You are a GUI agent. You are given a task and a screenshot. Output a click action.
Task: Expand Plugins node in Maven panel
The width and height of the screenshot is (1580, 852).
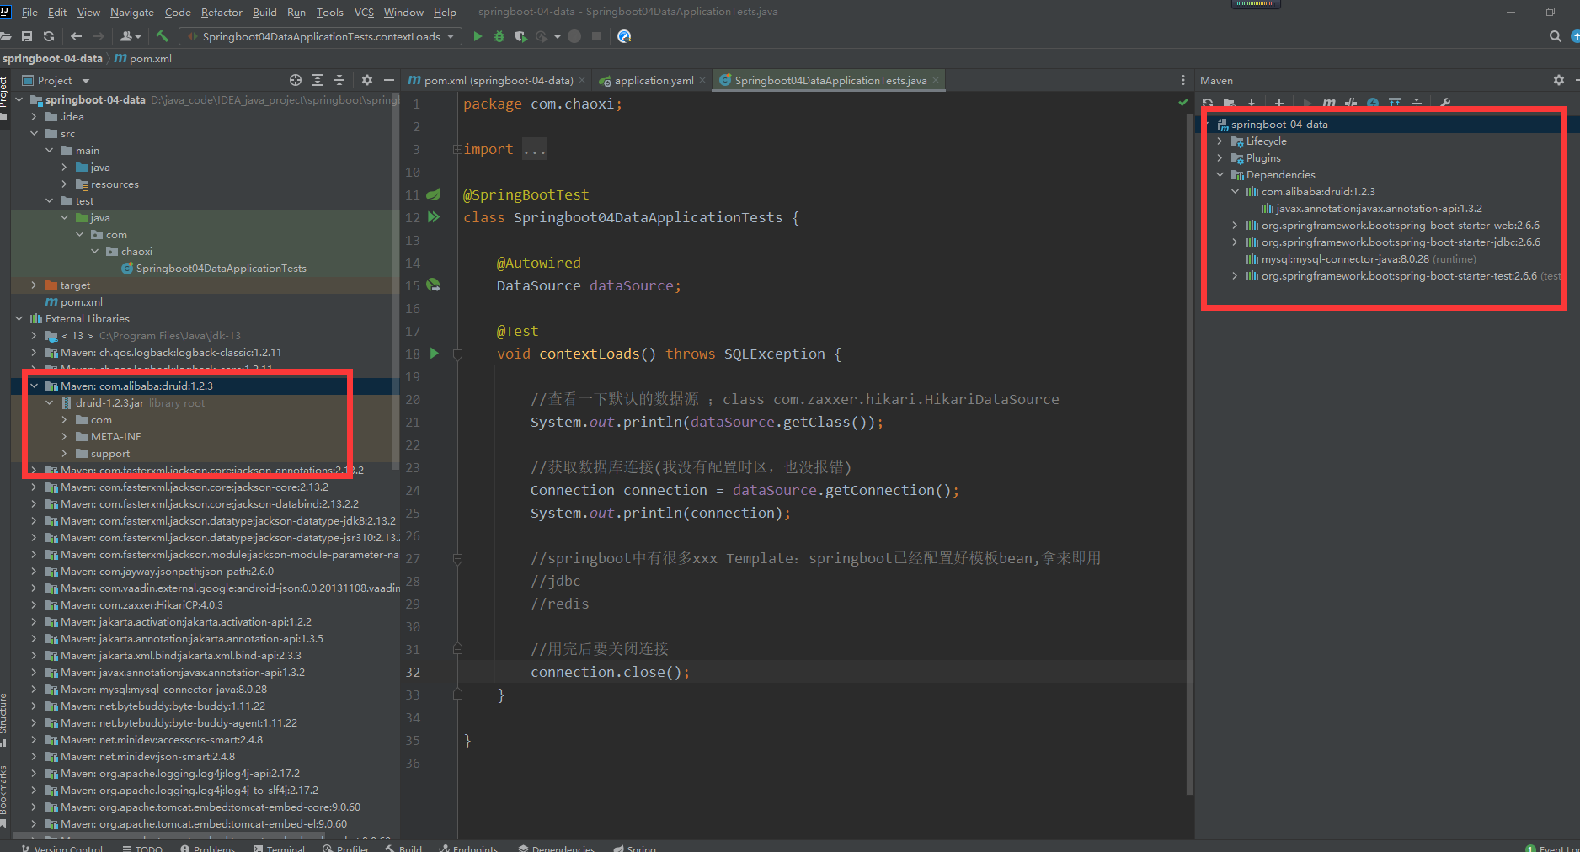(1220, 157)
